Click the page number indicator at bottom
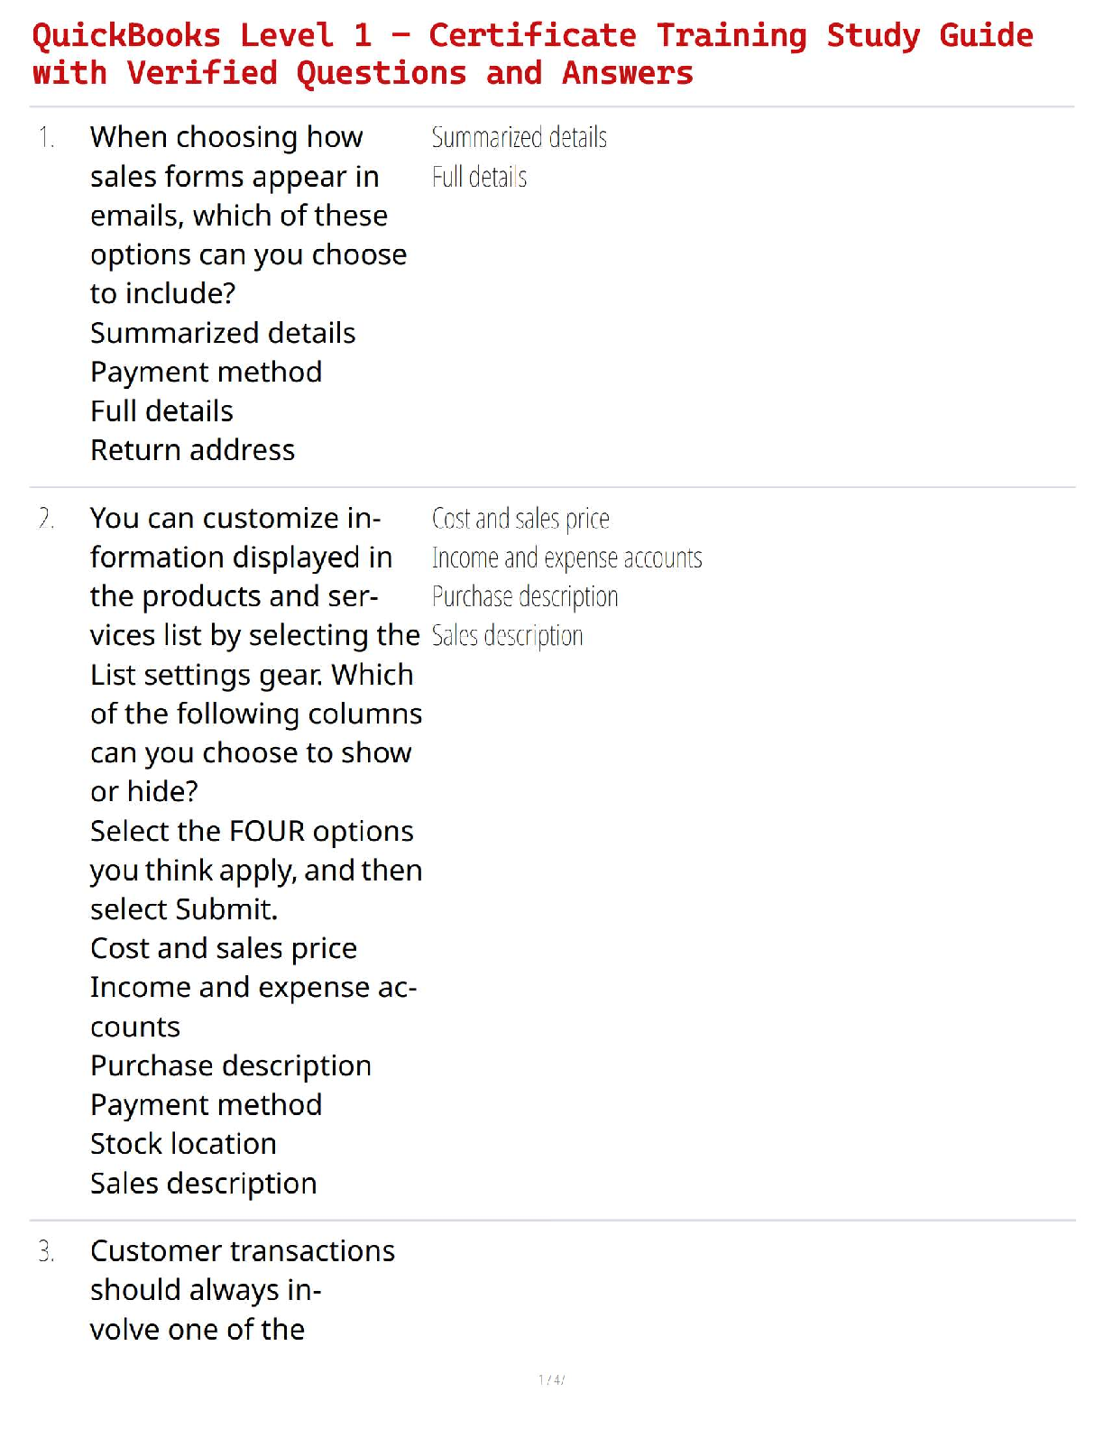This screenshot has height=1429, width=1104. tap(551, 1379)
